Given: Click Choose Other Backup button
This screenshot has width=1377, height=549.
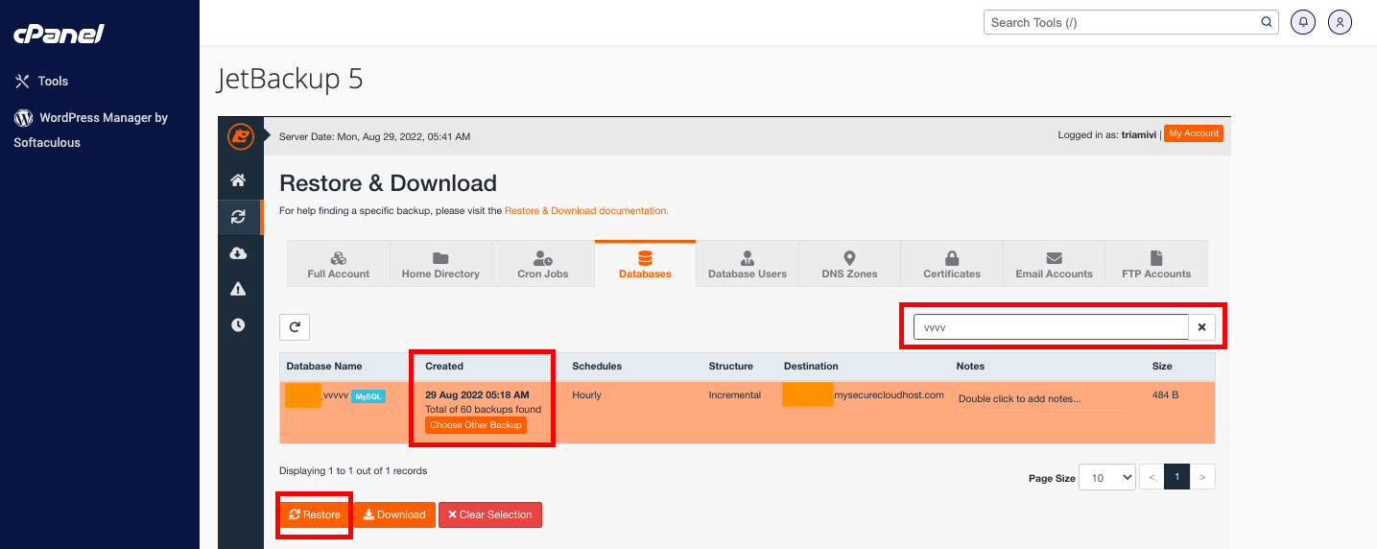Looking at the screenshot, I should pos(476,425).
